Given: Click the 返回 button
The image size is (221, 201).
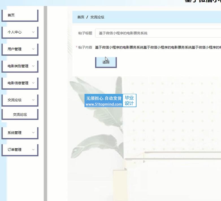Looking at the screenshot, I should coord(106,62).
